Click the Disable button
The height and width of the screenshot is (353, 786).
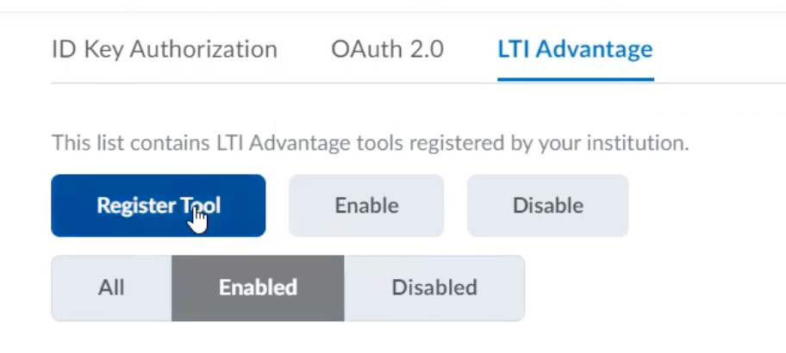click(548, 205)
